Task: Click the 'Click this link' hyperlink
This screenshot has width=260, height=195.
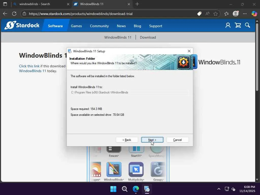Action: click(29, 66)
